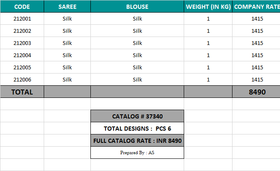The width and height of the screenshot is (280, 171).
Task: Select cell with code 212006
Action: point(22,79)
